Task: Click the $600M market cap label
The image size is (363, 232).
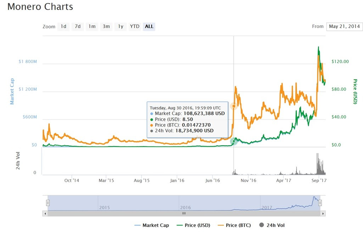Action: (x=30, y=117)
